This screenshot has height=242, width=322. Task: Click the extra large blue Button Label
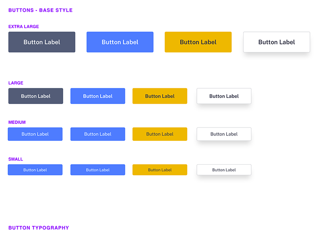pos(120,42)
